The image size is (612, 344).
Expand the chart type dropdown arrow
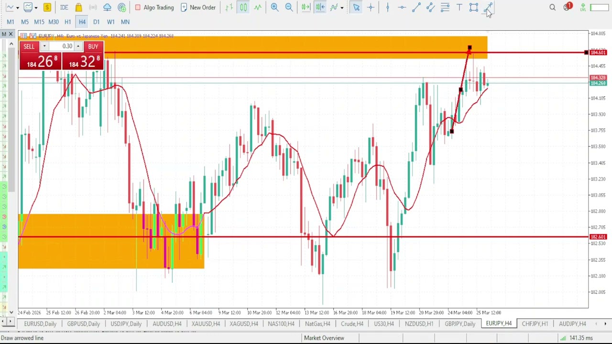click(17, 8)
